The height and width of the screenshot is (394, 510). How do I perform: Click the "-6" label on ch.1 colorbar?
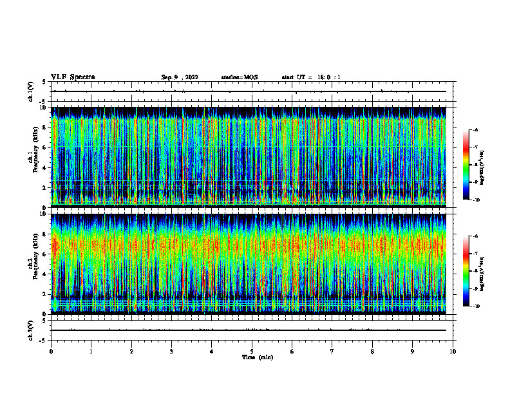coord(476,130)
